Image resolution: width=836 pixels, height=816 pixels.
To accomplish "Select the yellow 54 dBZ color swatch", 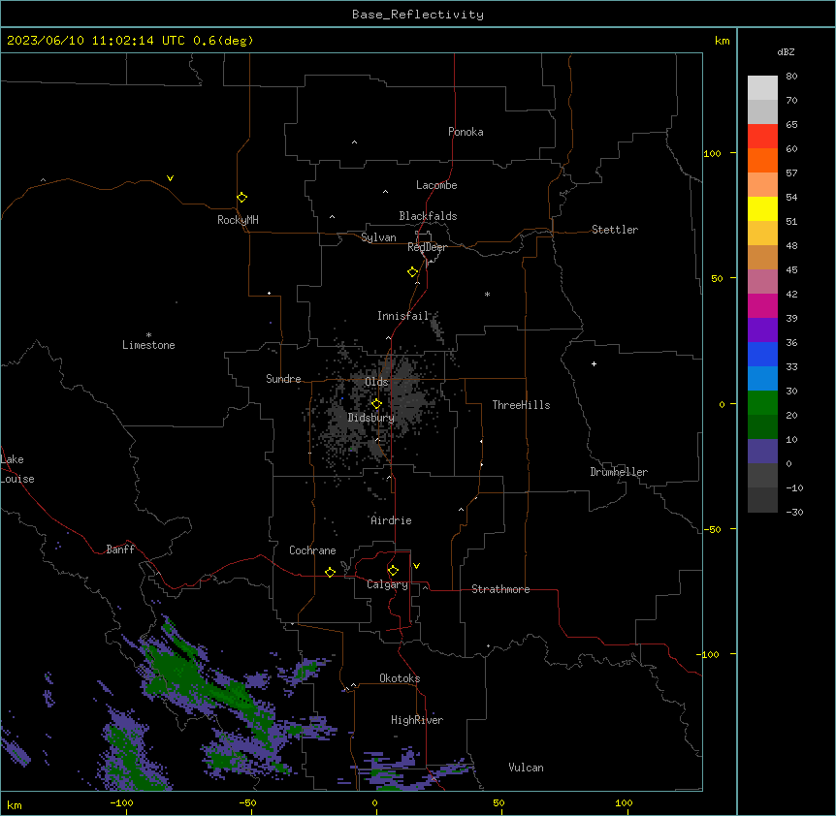I will pyautogui.click(x=762, y=208).
